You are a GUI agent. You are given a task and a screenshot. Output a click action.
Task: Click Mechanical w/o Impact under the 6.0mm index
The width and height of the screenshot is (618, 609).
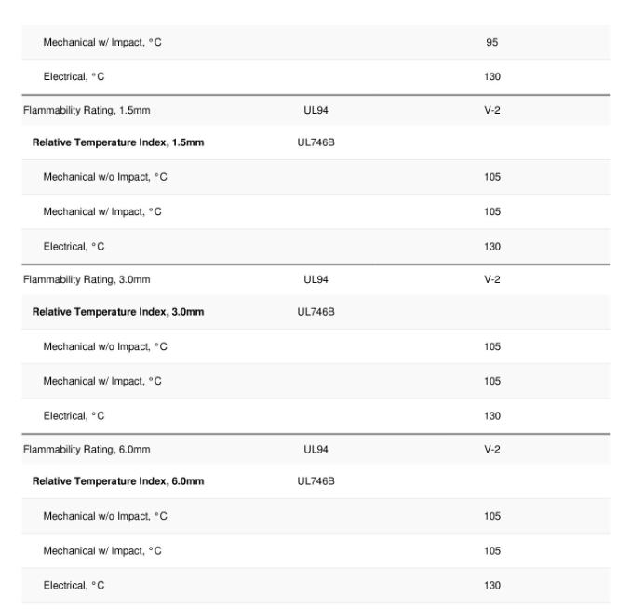105,516
